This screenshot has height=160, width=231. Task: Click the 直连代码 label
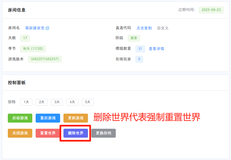pyautogui.click(x=123, y=28)
